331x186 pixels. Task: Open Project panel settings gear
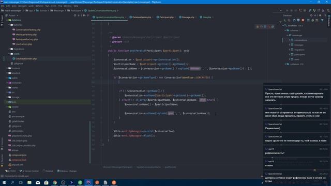[x=84, y=16]
